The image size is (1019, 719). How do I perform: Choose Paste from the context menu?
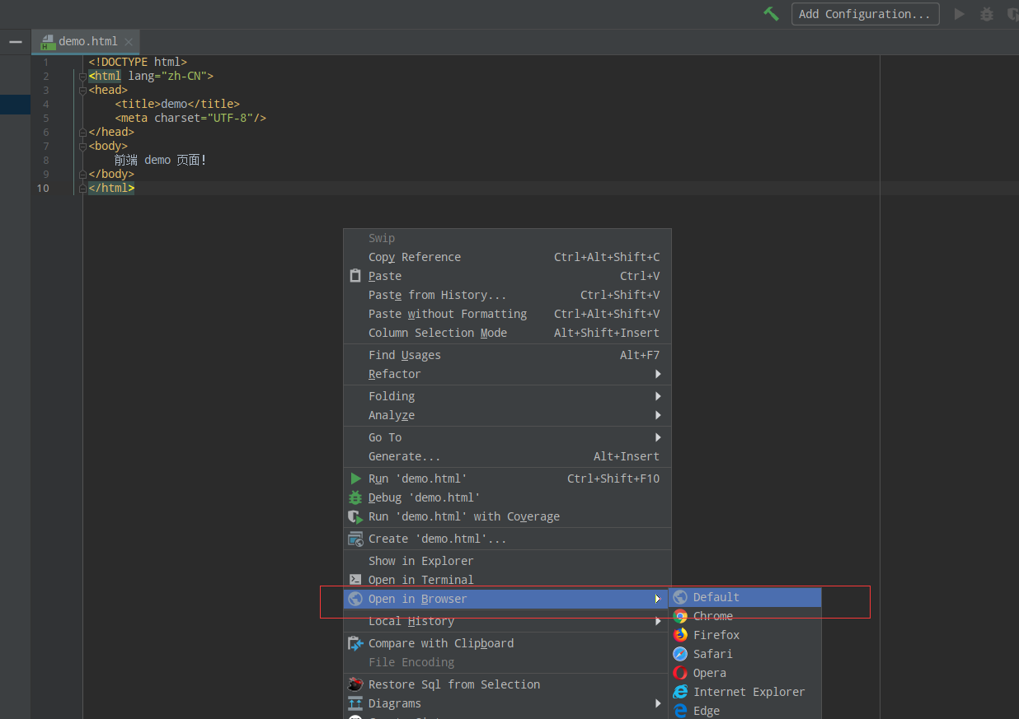pyautogui.click(x=507, y=276)
